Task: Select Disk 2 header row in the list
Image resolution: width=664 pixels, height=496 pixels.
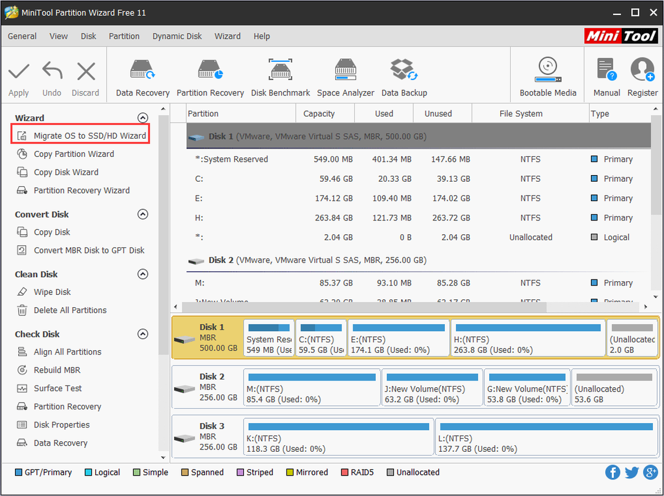Action: tap(418, 260)
